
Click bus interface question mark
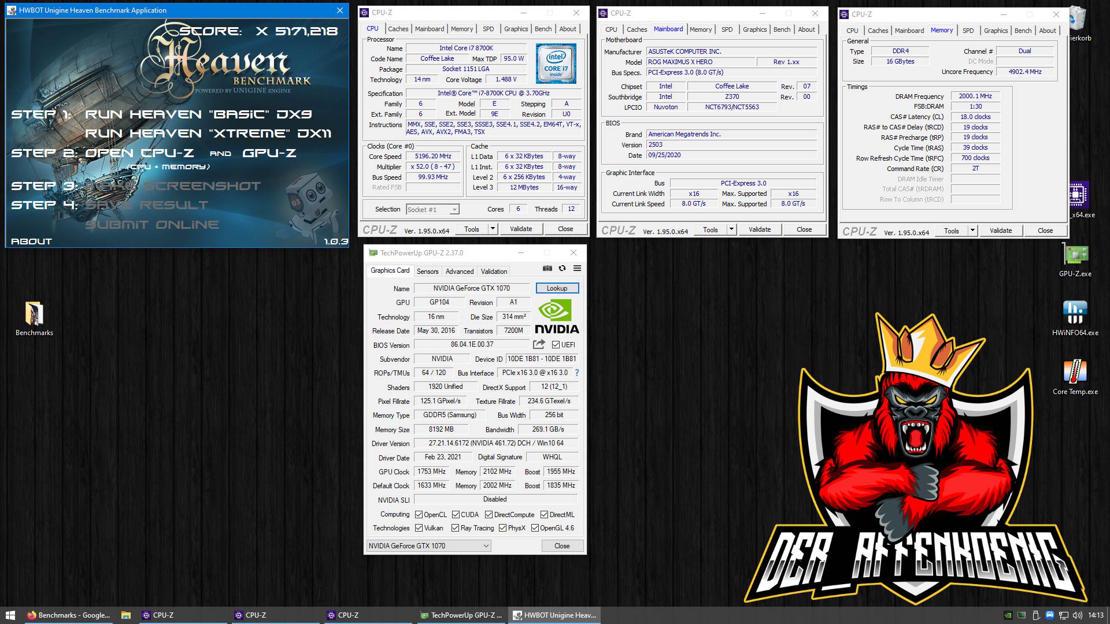[576, 373]
